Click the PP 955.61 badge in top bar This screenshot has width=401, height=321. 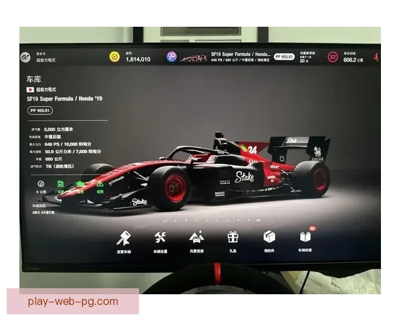[x=284, y=57]
